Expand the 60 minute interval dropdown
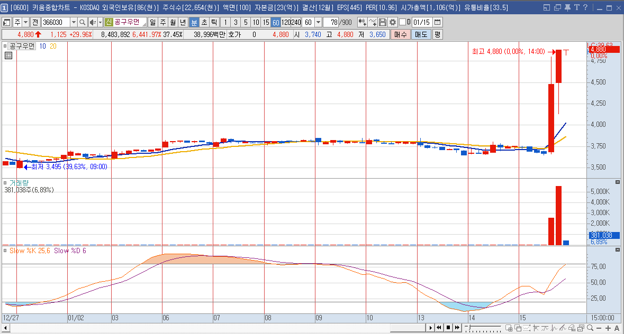 pos(318,23)
